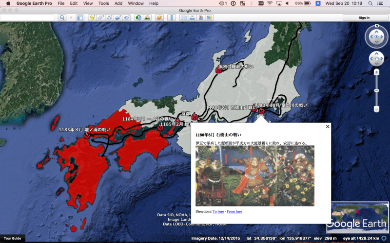
Task: Select the Add Path tool
Action: coord(110,18)
